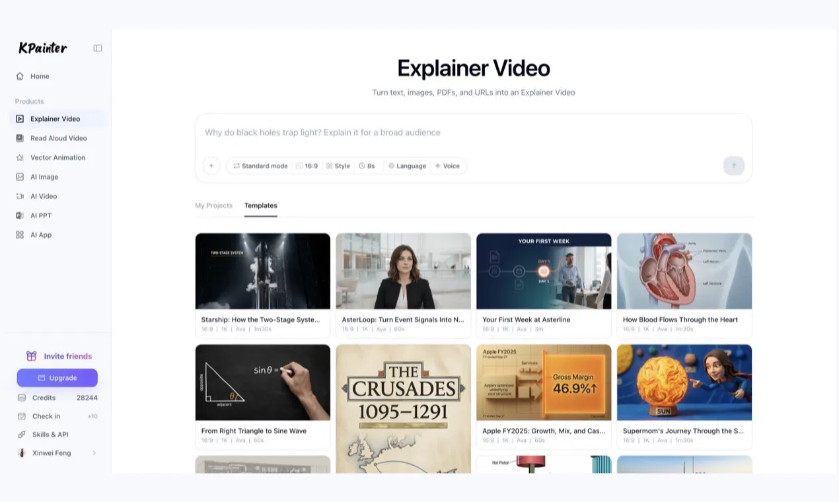
Task: Click the Credits coin icon
Action: (x=22, y=398)
